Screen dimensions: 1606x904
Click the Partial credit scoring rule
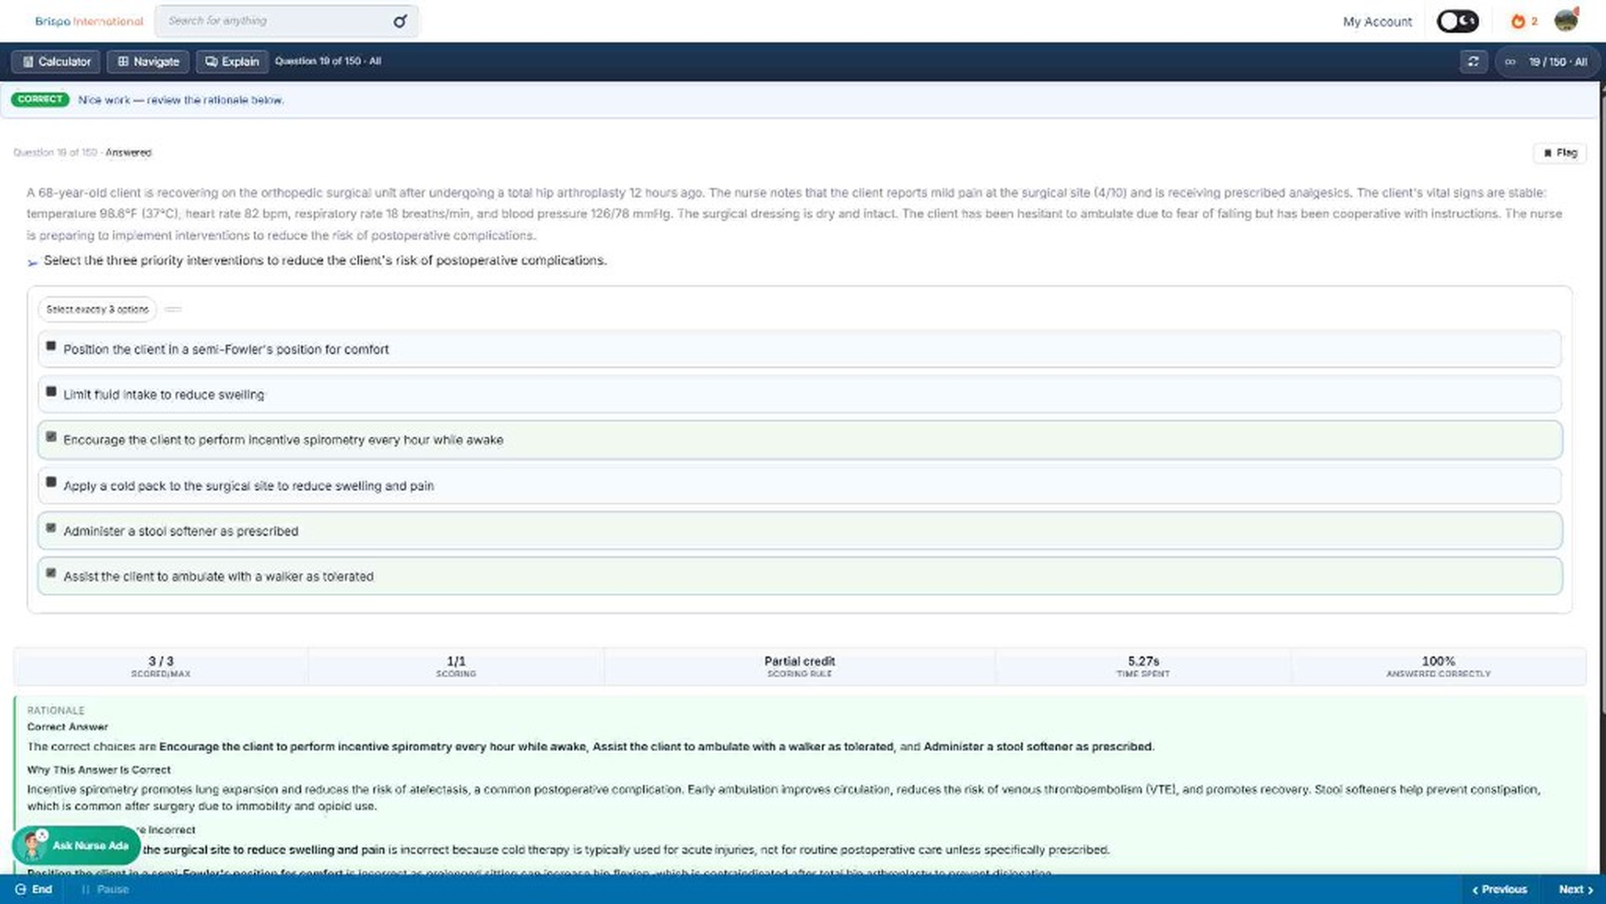pos(799,667)
